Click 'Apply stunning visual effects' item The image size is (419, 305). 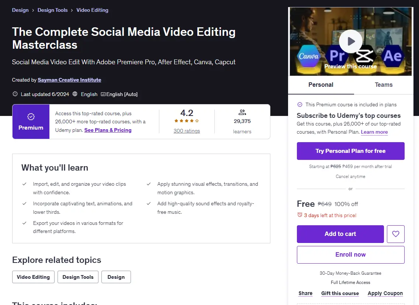pyautogui.click(x=208, y=188)
